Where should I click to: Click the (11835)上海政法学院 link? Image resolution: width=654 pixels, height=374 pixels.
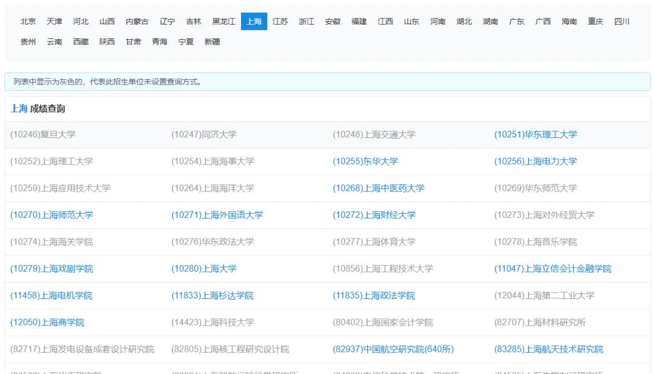point(374,295)
